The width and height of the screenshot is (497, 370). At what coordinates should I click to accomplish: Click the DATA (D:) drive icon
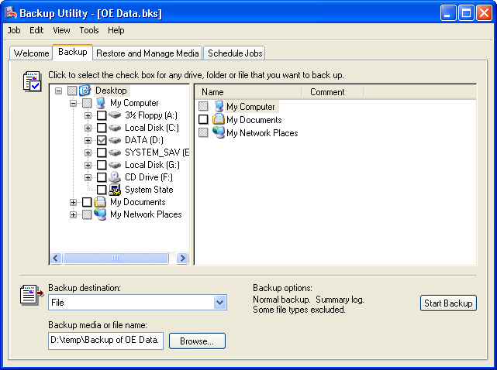(115, 140)
